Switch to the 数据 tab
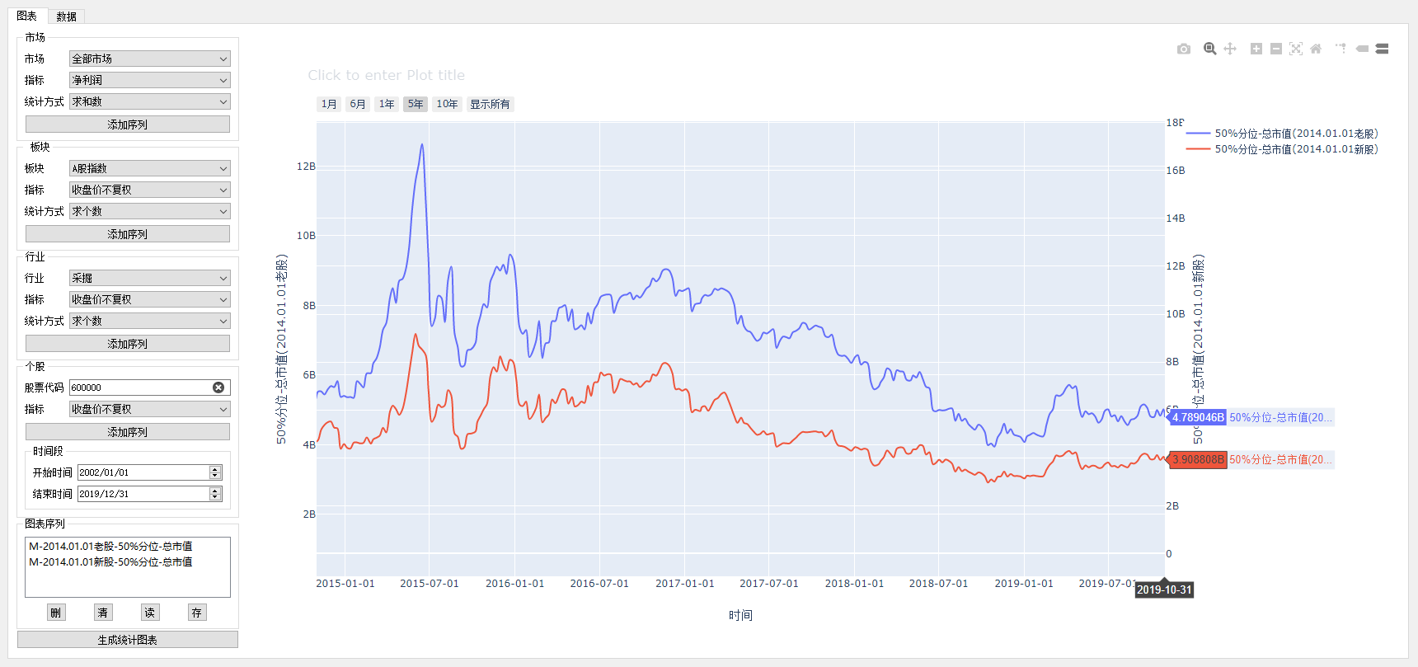This screenshot has width=1418, height=667. click(x=67, y=16)
